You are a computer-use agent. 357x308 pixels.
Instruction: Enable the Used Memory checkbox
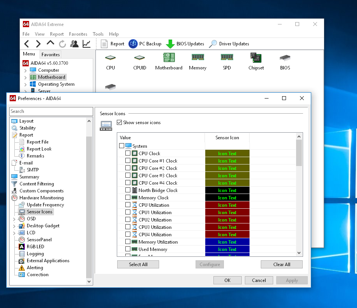point(128,249)
